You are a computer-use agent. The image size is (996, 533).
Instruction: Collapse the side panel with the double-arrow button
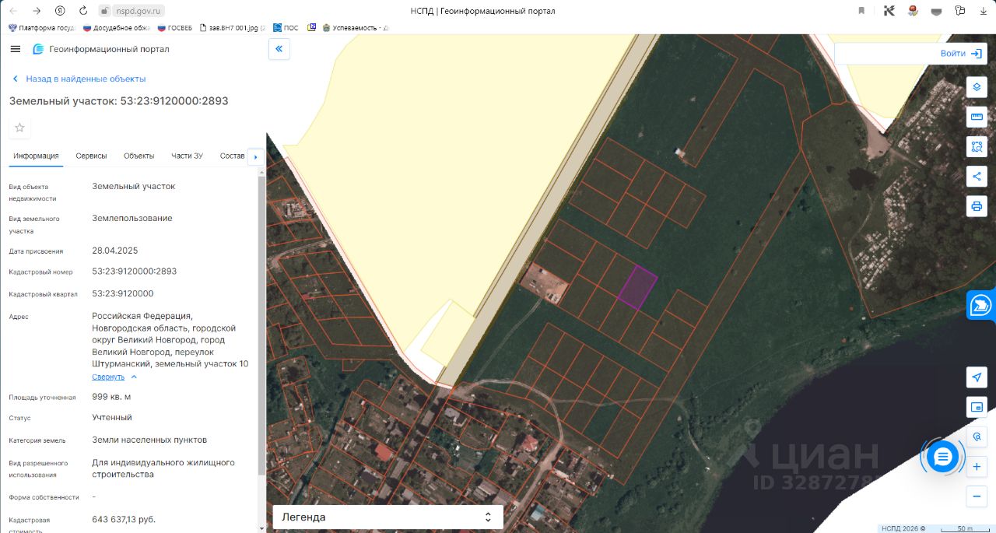(279, 49)
